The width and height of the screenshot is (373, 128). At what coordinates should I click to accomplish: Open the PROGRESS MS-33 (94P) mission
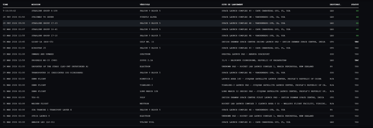click(x=44, y=60)
